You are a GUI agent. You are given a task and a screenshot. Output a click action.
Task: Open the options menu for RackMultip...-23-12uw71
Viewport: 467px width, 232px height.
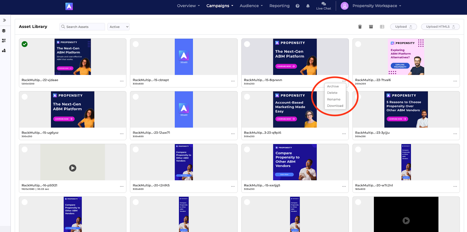pyautogui.click(x=233, y=134)
